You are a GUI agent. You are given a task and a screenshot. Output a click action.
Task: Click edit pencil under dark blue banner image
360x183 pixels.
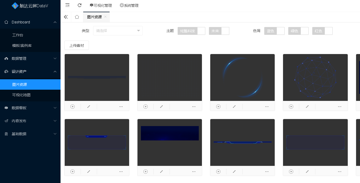pyautogui.click(x=161, y=172)
